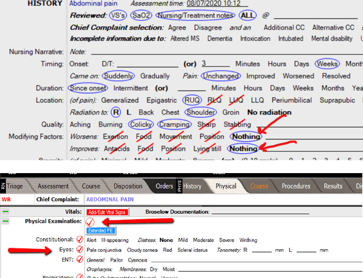Collapse the Vitals section with green minus
The width and height of the screenshot is (363, 278).
pos(5,212)
